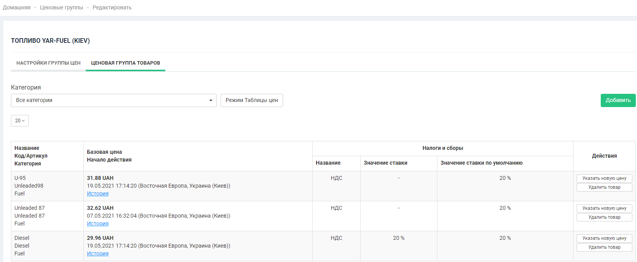This screenshot has width=637, height=262.
Task: Click the Diesel 29.96 UAH price cell
Action: coord(100,238)
